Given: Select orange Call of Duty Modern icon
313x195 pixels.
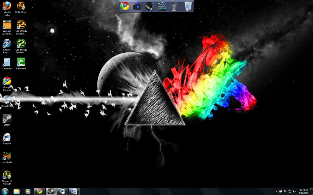Looking at the screenshot, I should [x=21, y=27].
